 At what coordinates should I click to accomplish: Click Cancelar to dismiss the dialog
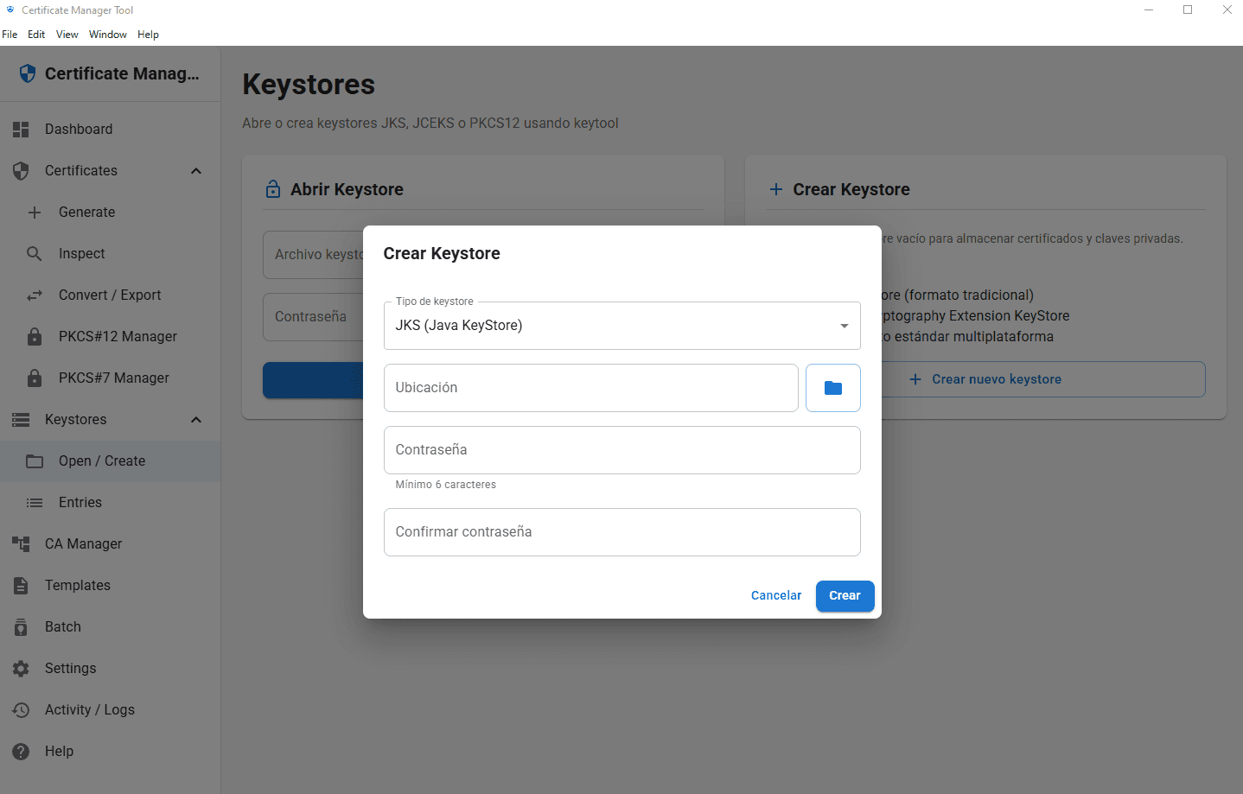coord(775,595)
